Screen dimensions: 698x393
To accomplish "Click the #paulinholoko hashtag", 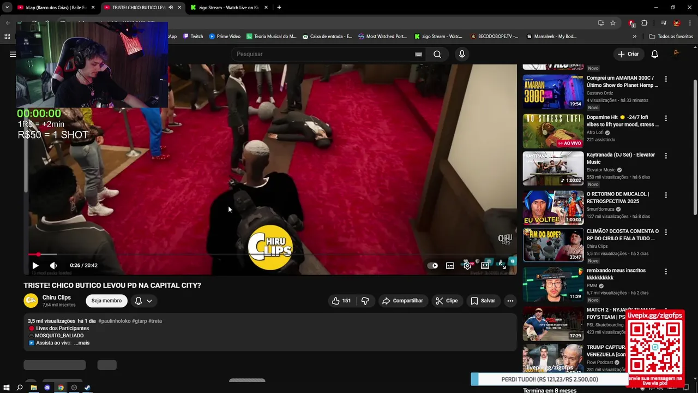I will click(114, 321).
